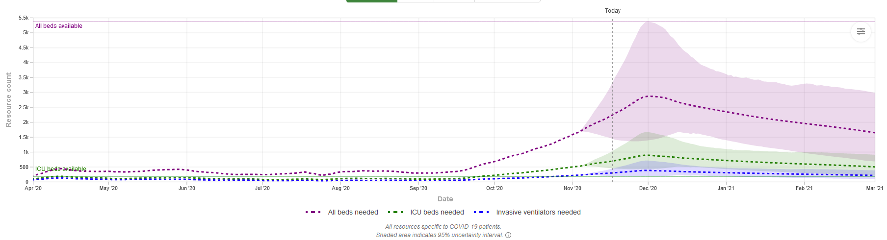The width and height of the screenshot is (887, 240).
Task: Click the Jan '21 x-axis label
Action: tap(726, 188)
